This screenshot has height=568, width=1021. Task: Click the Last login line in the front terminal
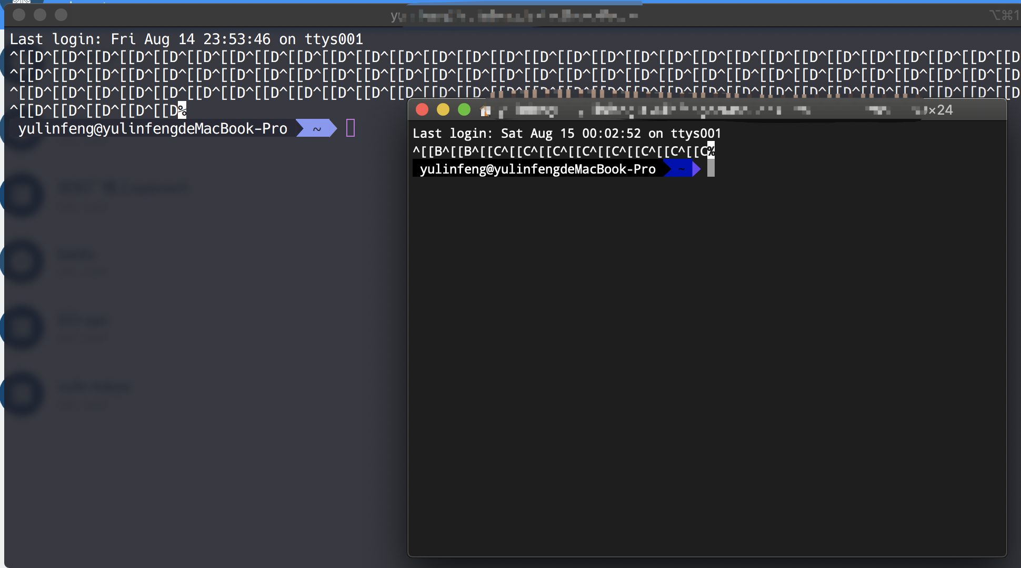[x=567, y=133]
